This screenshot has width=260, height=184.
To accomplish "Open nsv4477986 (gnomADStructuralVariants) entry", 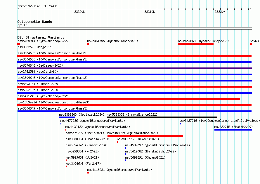I will [x=93, y=121].
